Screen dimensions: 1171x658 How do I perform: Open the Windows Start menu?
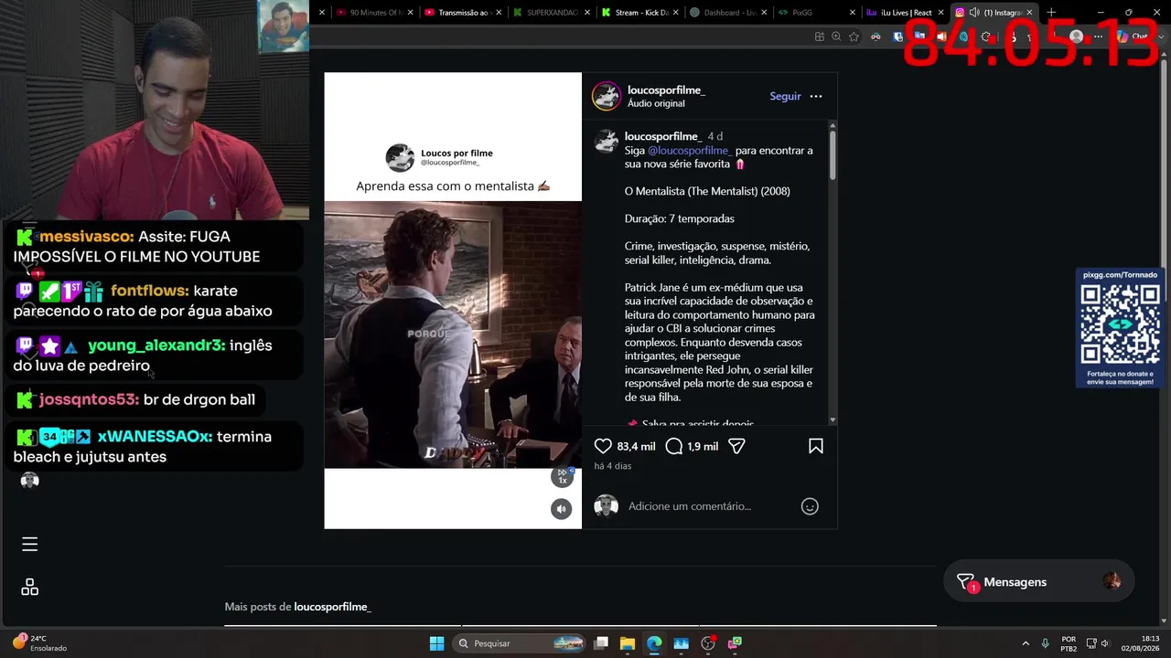437,643
